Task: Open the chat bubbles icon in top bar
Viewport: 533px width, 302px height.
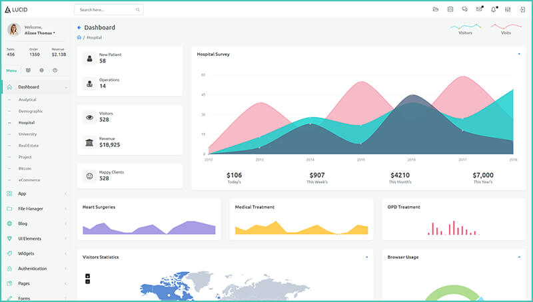Action: coord(464,9)
